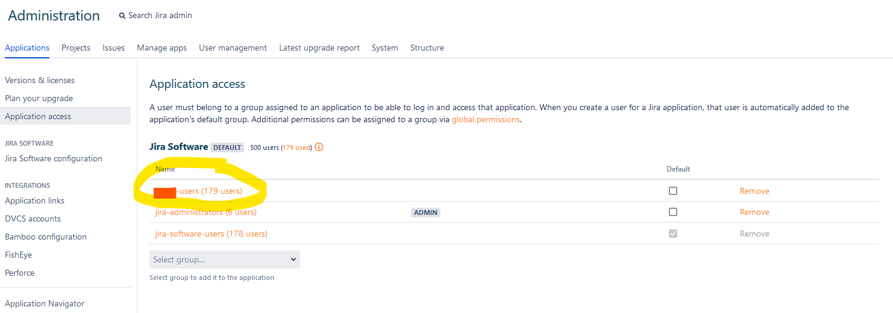893x313 pixels.
Task: Click the Application access page heading
Action: 197,84
